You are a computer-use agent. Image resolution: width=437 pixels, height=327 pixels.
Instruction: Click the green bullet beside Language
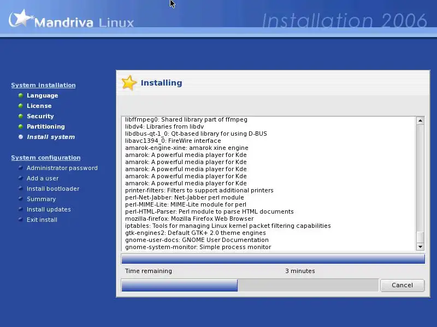pos(21,95)
